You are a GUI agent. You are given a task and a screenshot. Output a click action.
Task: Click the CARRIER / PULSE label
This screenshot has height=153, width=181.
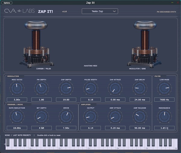point(43,69)
